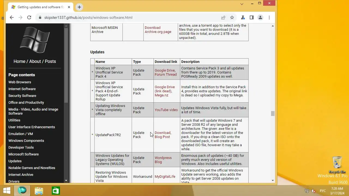Image resolution: width=349 pixels, height=196 pixels.
Task: Share this page using the share icon
Action: (x=223, y=17)
